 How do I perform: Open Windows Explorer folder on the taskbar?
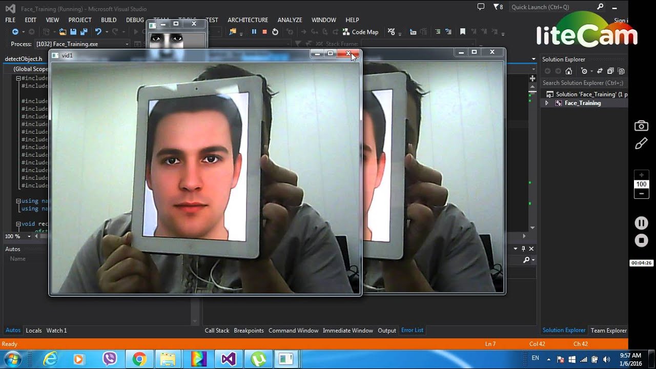(169, 359)
